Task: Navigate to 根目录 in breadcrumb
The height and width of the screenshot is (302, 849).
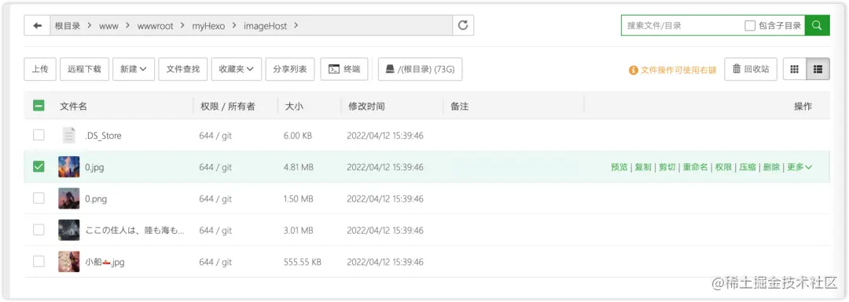Action: tap(67, 25)
